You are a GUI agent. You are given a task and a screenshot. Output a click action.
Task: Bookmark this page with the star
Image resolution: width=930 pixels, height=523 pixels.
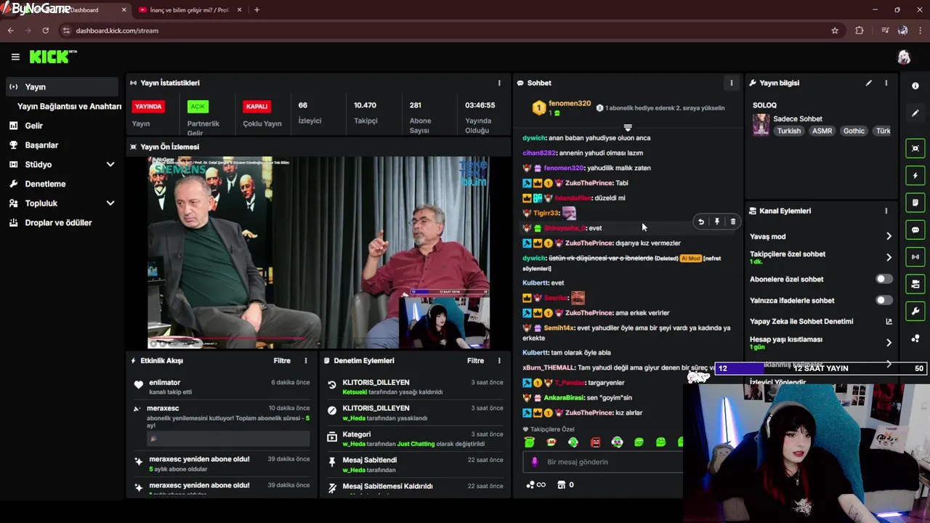(835, 31)
